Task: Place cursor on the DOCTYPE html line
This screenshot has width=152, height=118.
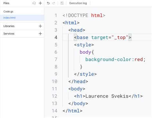Action: pos(84,15)
